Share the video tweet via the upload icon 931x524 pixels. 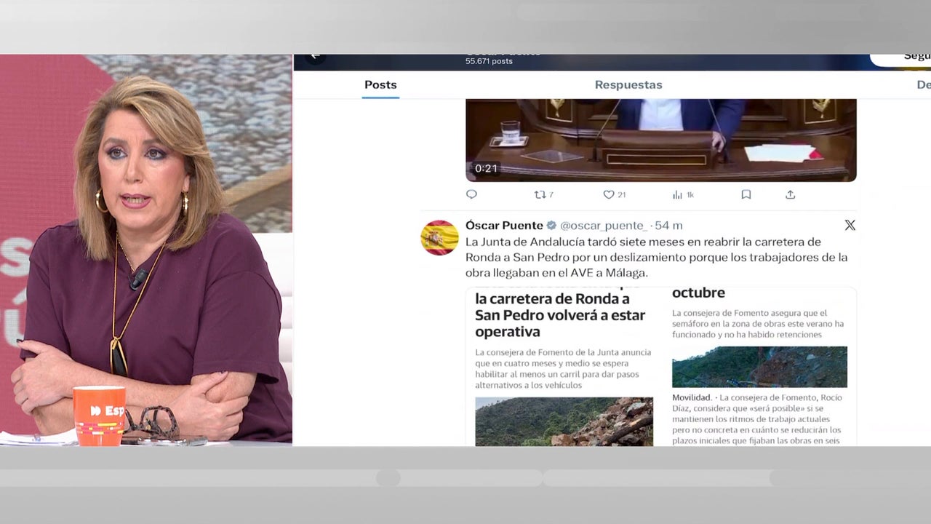789,194
